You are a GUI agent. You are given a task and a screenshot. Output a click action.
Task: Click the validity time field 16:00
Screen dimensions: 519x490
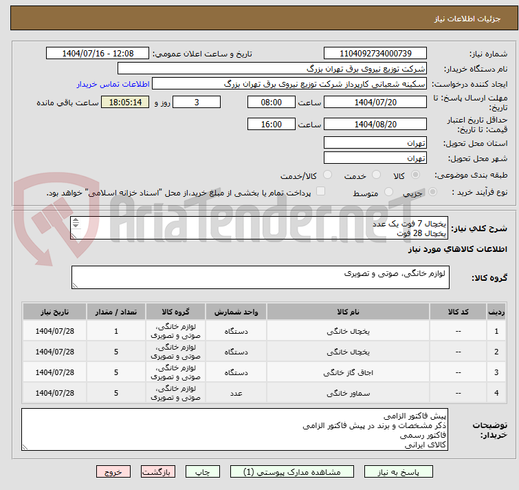pyautogui.click(x=272, y=124)
